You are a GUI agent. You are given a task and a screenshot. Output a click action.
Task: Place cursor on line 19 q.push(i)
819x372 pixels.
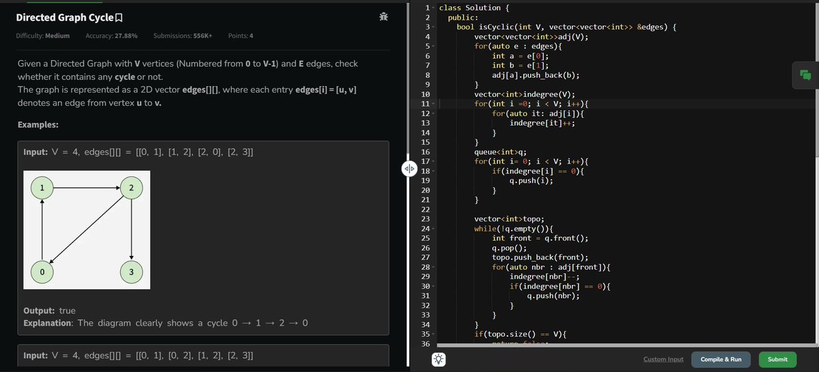[x=531, y=181]
